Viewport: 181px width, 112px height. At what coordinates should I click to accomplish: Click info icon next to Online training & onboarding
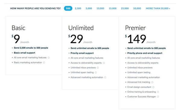(158, 92)
